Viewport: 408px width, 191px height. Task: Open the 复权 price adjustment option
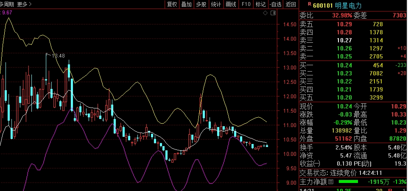(x=172, y=4)
